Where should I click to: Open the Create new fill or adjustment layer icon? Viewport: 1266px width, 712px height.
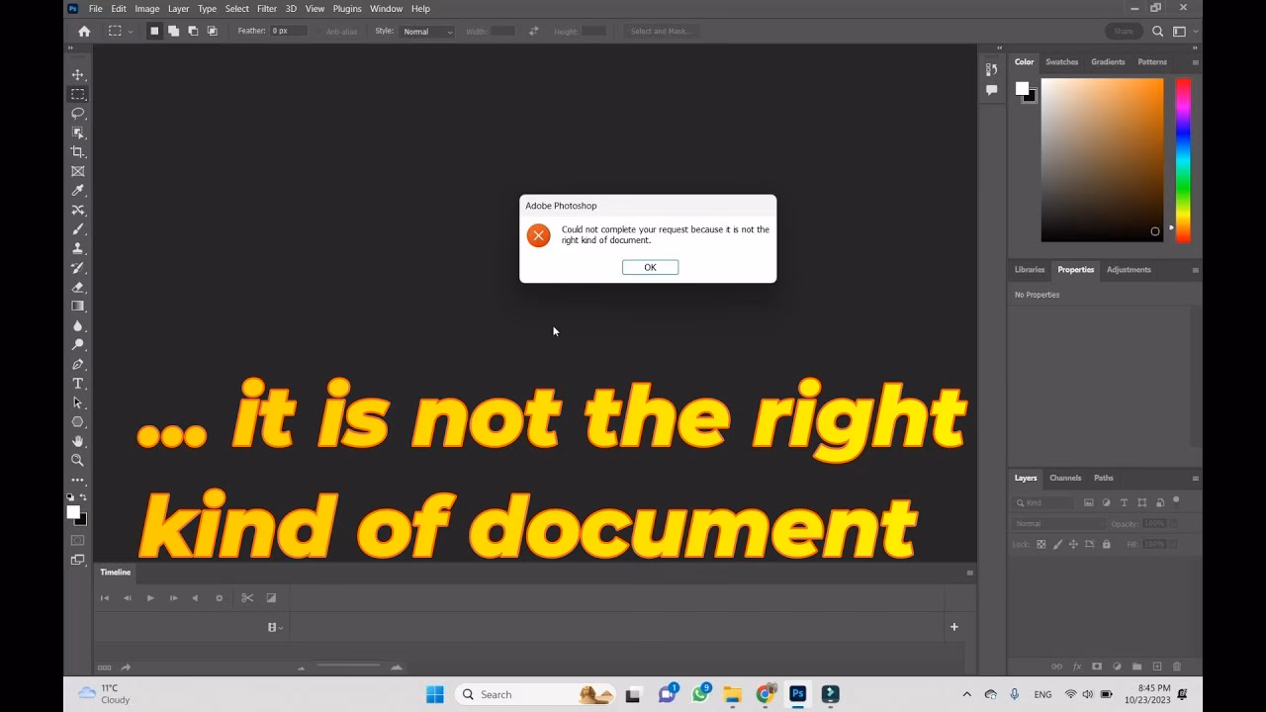point(1118,666)
